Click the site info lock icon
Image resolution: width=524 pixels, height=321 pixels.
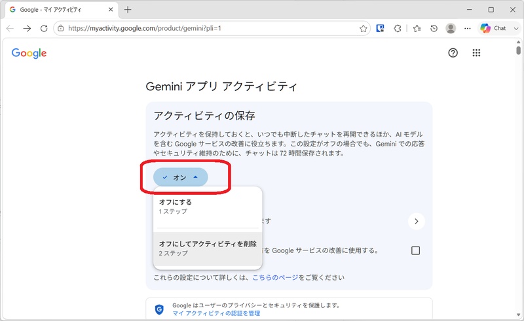[61, 28]
